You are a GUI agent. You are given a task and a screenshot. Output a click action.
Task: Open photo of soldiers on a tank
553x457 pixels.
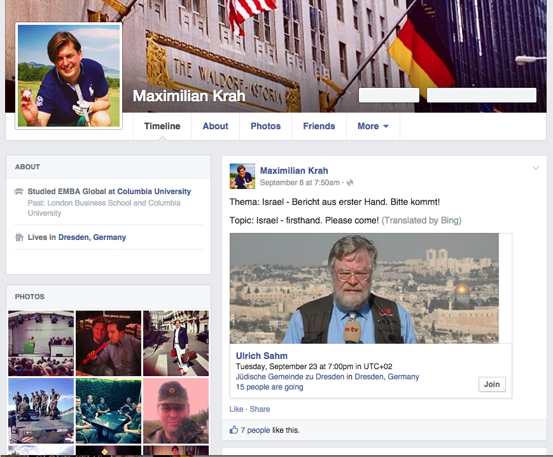[x=41, y=411]
